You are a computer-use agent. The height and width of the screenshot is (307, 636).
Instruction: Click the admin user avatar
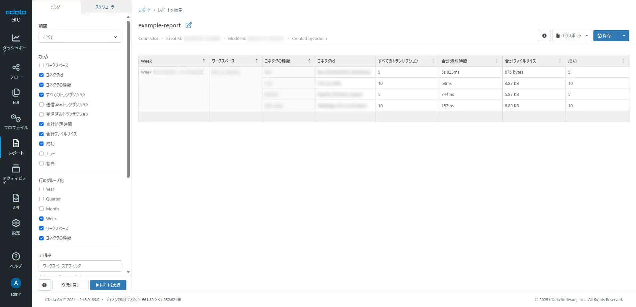[16, 283]
